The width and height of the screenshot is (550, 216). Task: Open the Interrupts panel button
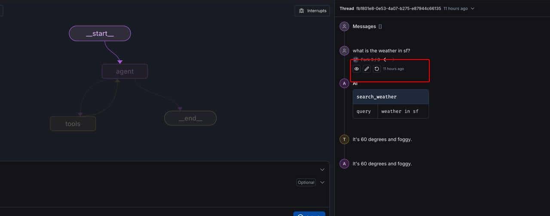312,11
